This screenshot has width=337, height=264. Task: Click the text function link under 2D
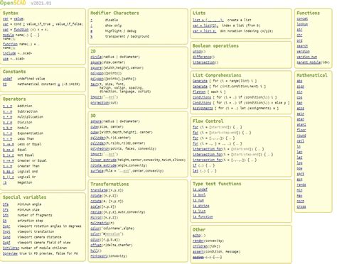(x=94, y=84)
